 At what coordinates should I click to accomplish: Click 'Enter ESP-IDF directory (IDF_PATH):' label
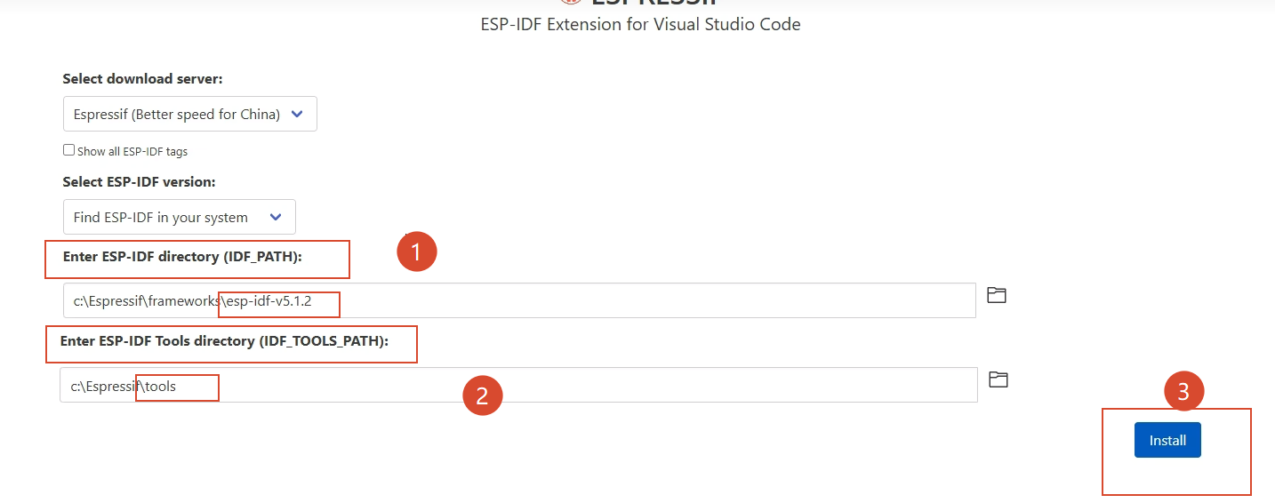183,256
